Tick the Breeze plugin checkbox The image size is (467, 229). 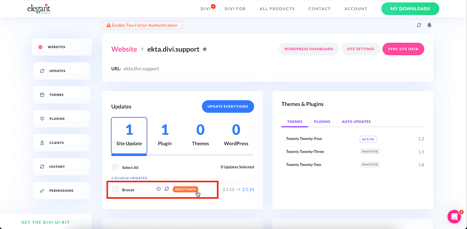(x=115, y=189)
